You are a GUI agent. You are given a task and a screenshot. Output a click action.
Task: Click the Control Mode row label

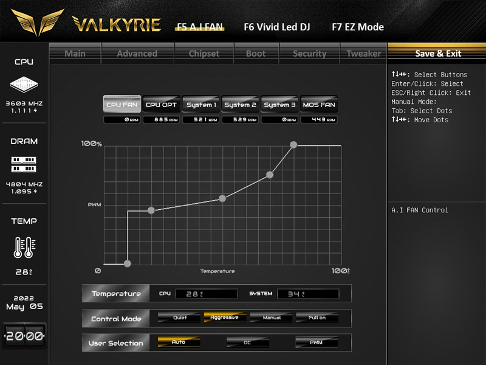pyautogui.click(x=116, y=318)
